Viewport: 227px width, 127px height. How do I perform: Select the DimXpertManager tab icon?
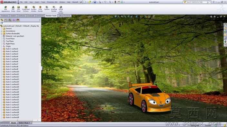pyautogui.click(x=14, y=20)
